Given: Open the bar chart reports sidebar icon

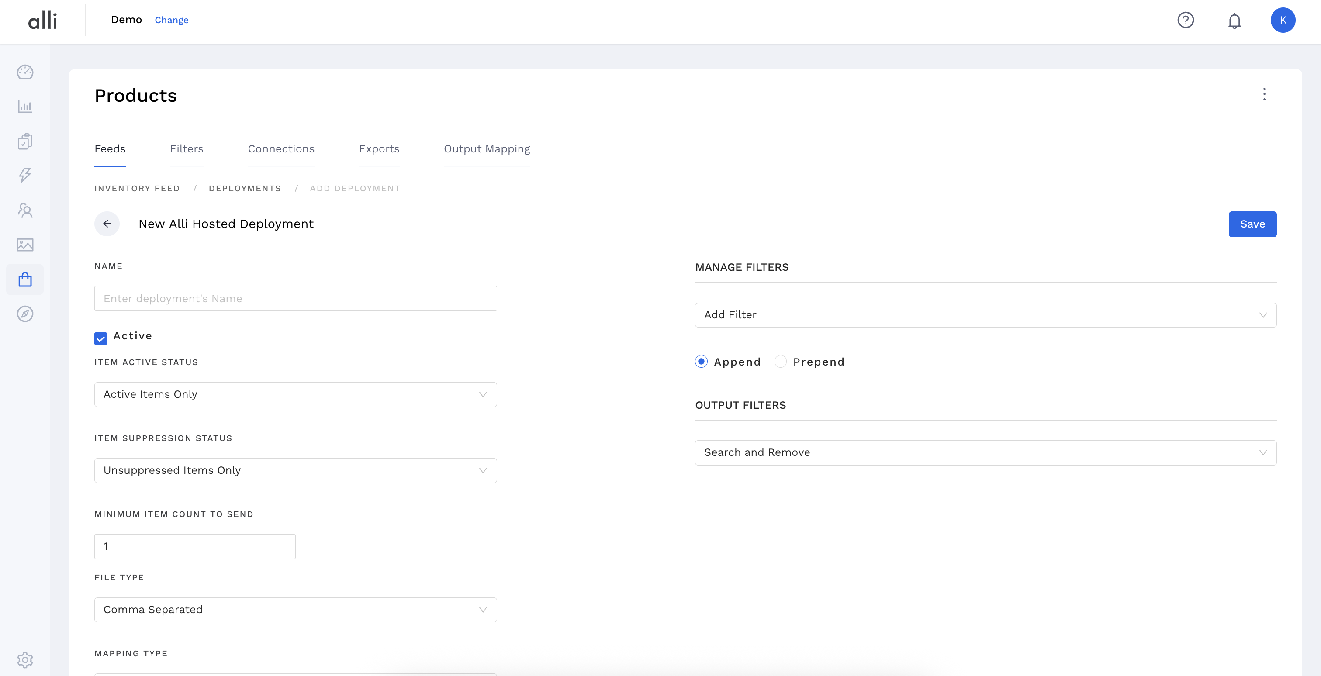Looking at the screenshot, I should pyautogui.click(x=24, y=107).
